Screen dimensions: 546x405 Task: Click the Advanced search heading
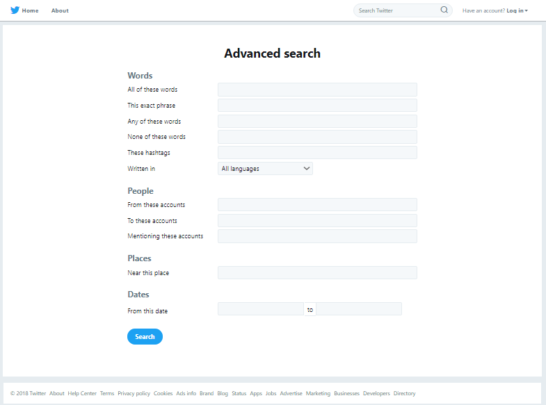pyautogui.click(x=272, y=53)
